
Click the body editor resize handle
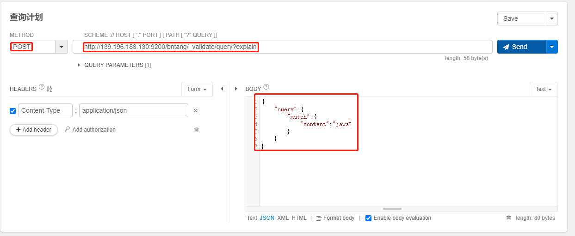click(x=392, y=209)
